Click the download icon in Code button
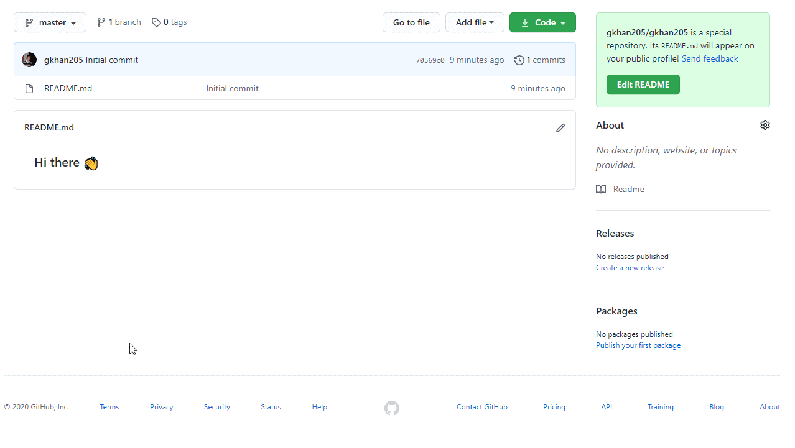The height and width of the screenshot is (448, 795). [x=525, y=23]
